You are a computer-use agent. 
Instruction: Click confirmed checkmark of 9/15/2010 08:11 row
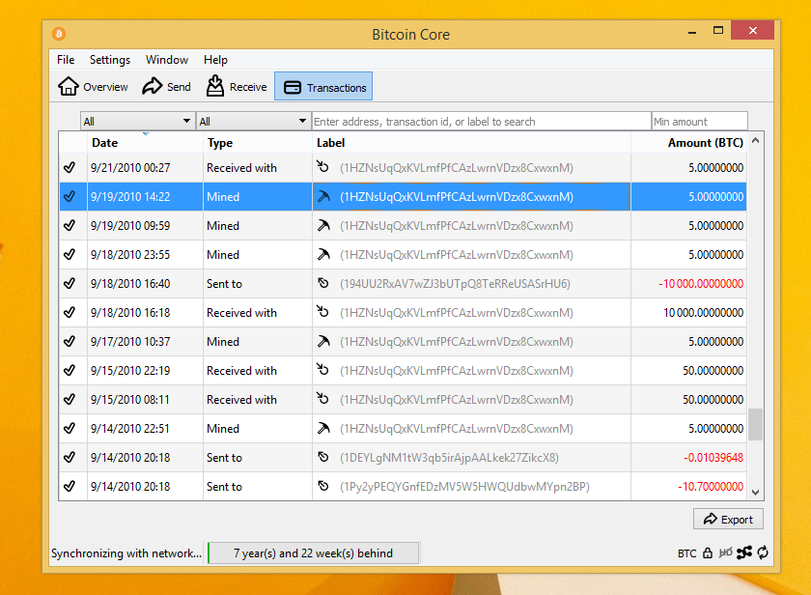[70, 400]
